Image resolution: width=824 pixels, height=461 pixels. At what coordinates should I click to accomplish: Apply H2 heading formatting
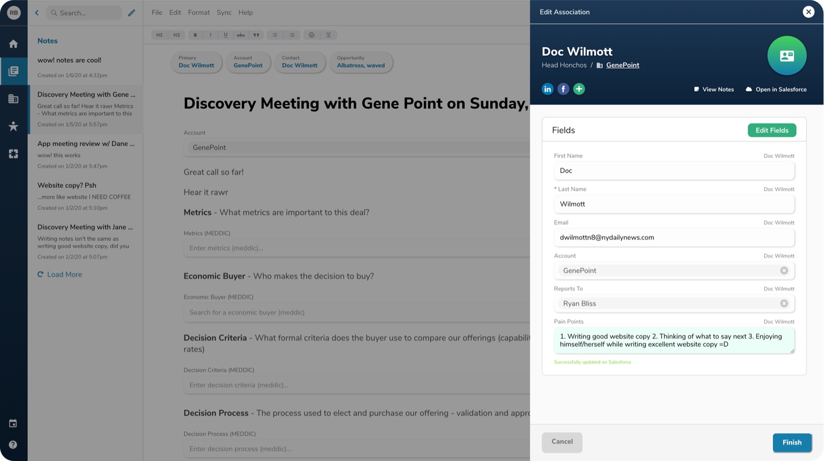coord(159,35)
